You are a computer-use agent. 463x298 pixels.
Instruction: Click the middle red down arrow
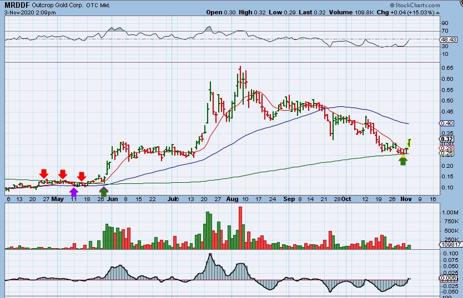point(63,174)
